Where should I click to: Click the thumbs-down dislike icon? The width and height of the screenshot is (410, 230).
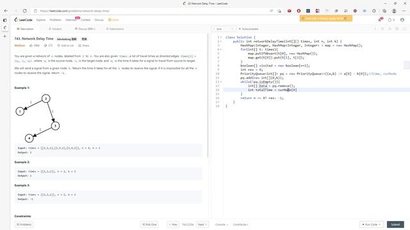[x=45, y=45]
